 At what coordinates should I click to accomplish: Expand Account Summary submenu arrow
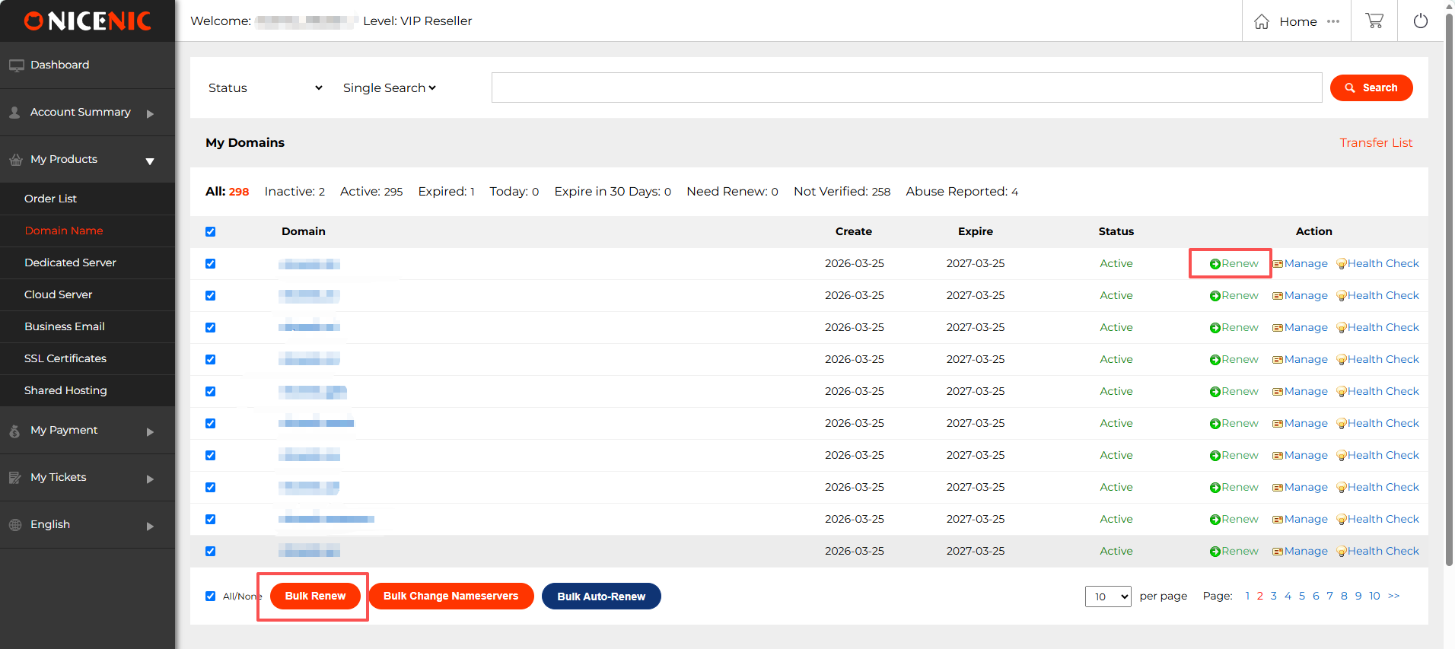pos(150,114)
